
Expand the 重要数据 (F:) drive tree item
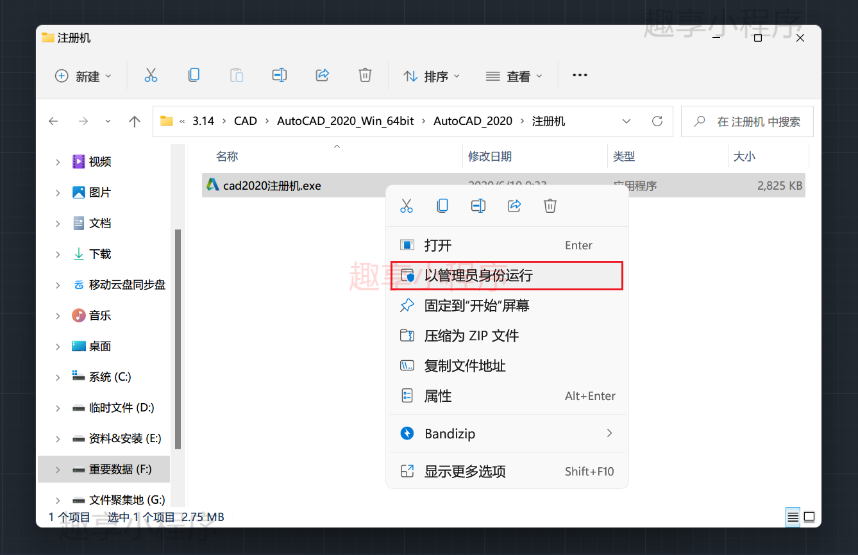pos(58,470)
